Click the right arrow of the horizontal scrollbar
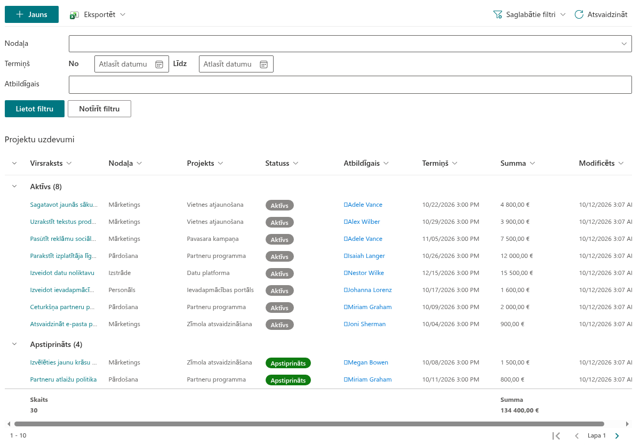Screen dimensions: 640x445 click(629, 424)
